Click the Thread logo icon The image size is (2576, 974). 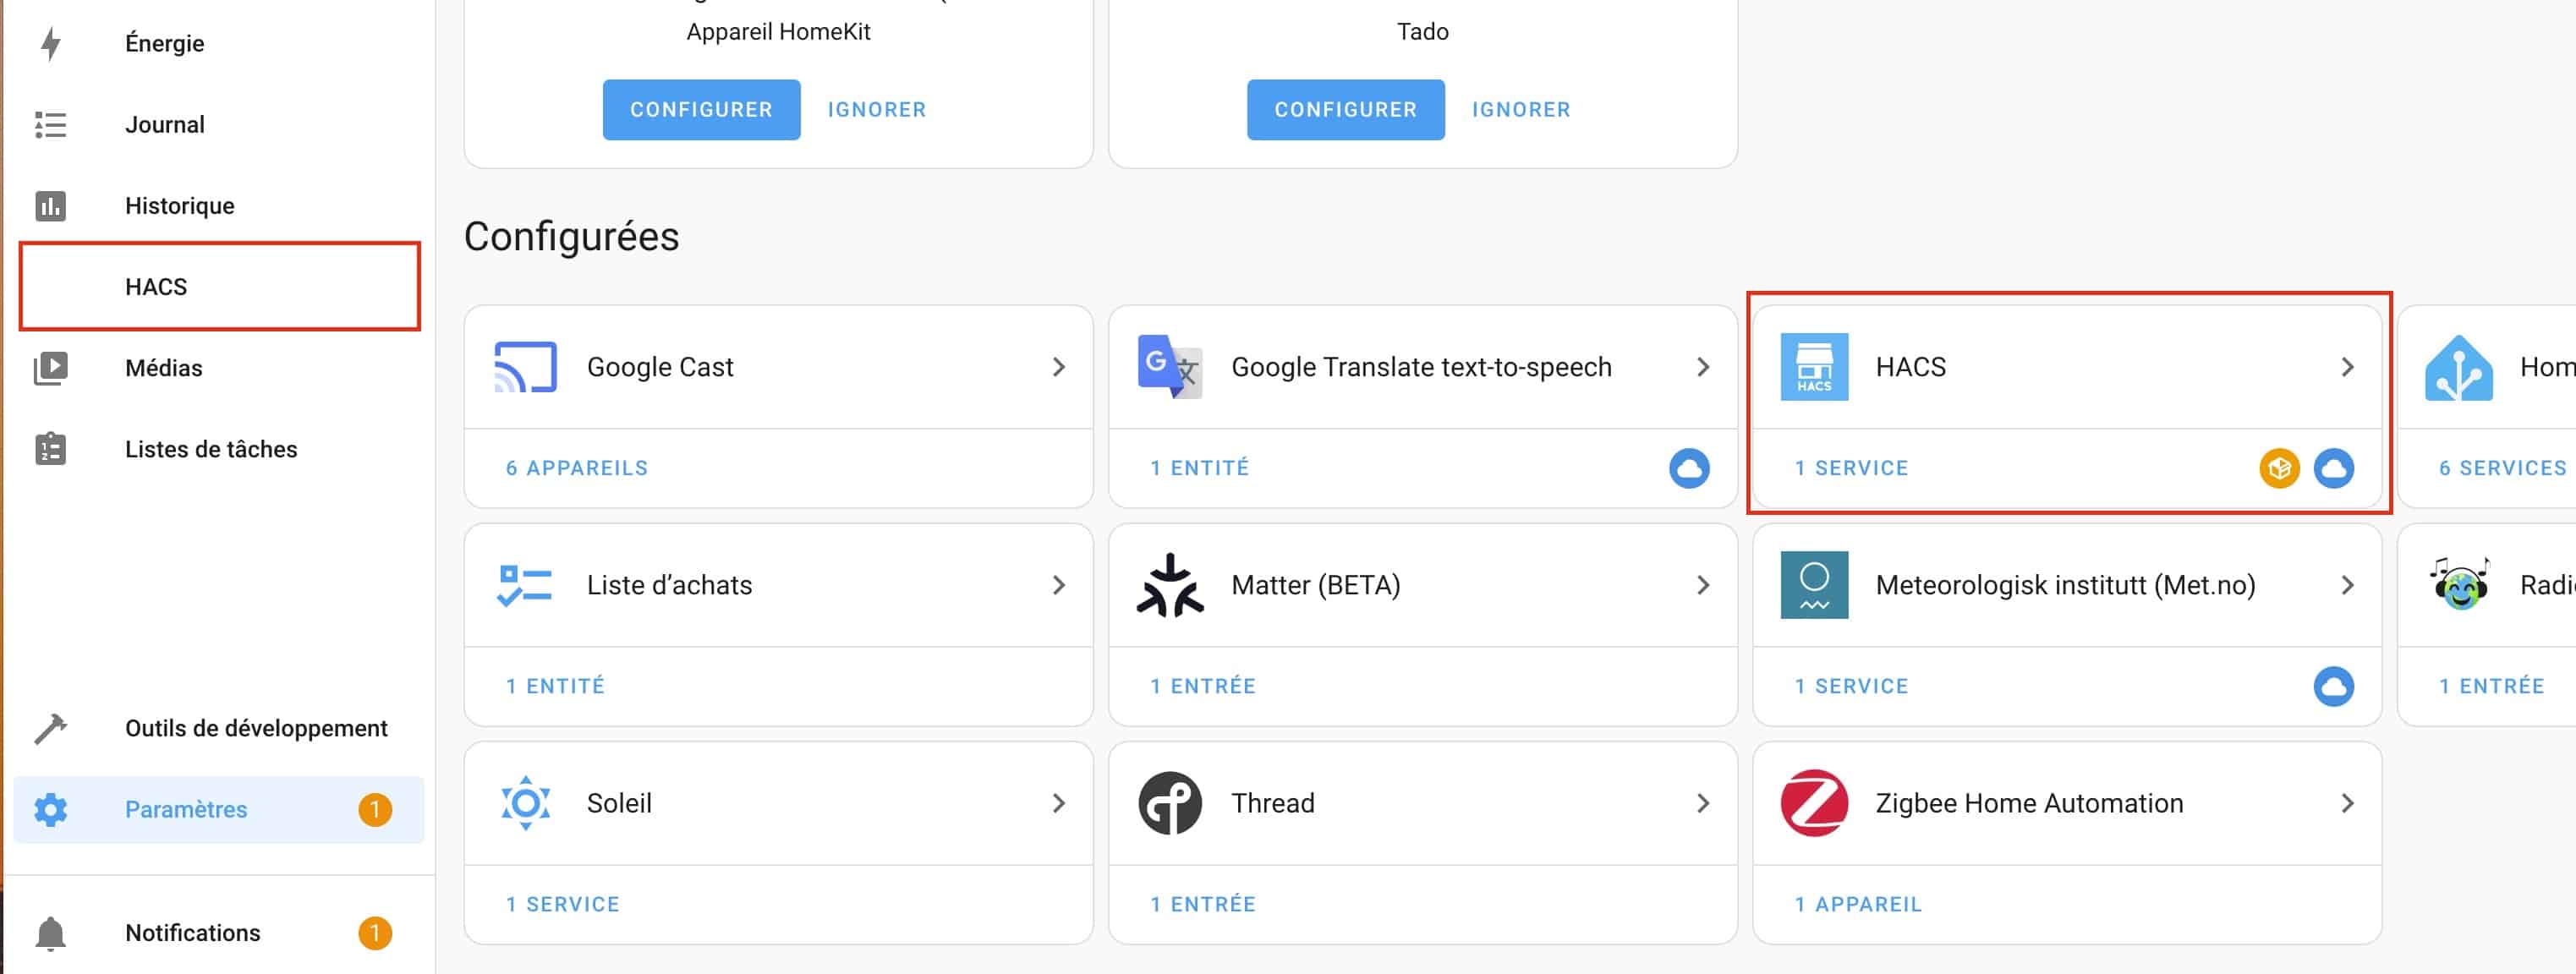[x=1169, y=803]
